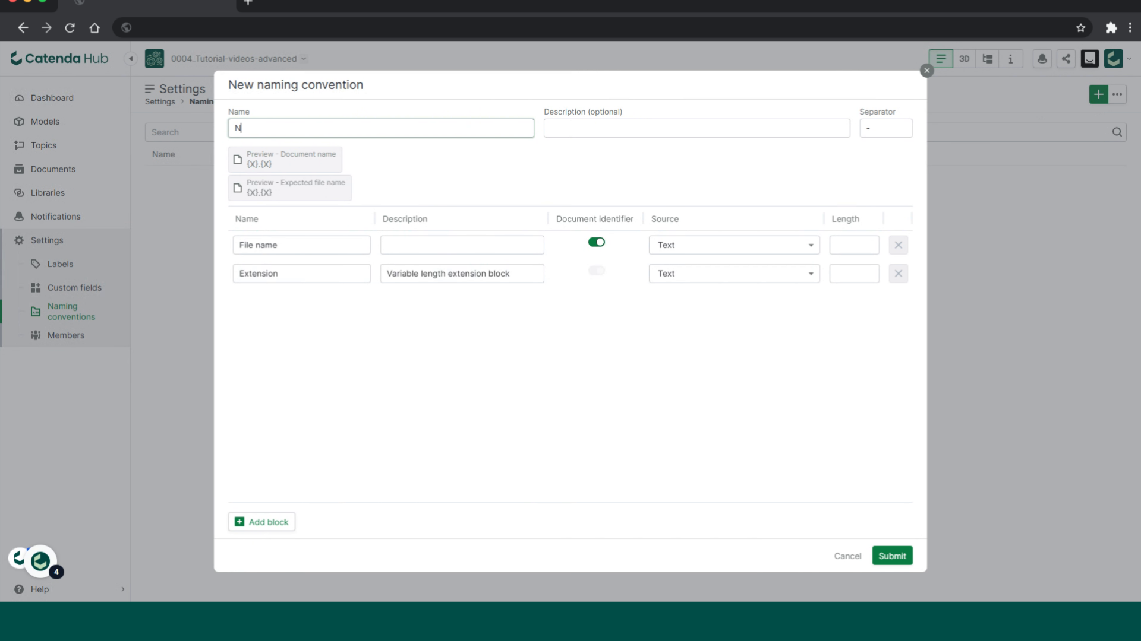Edit description of File name block

pyautogui.click(x=462, y=245)
